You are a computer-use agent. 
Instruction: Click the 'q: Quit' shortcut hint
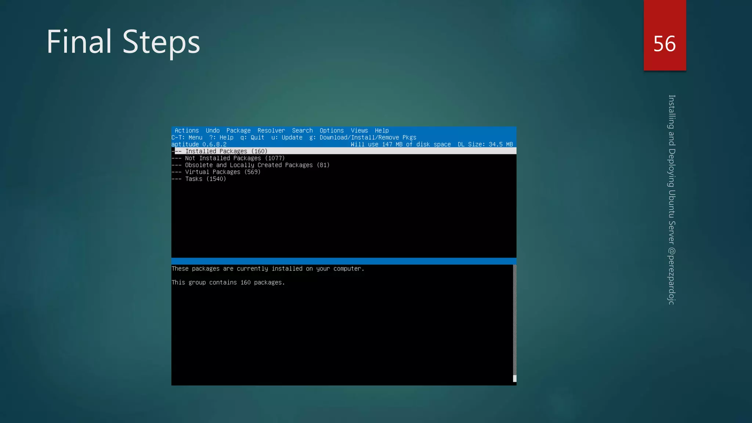(252, 137)
